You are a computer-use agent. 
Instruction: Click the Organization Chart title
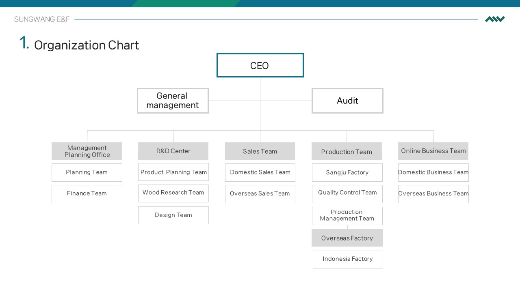pyautogui.click(x=87, y=45)
